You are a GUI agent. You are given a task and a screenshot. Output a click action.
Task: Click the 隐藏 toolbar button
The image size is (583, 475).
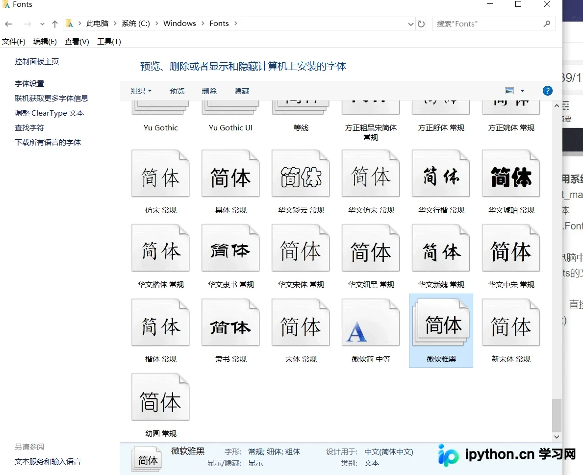pyautogui.click(x=242, y=91)
